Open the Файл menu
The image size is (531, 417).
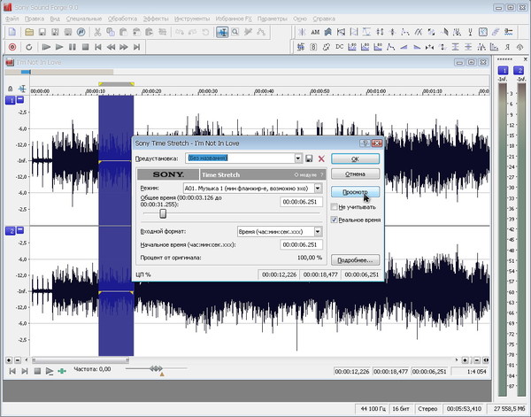pyautogui.click(x=12, y=19)
